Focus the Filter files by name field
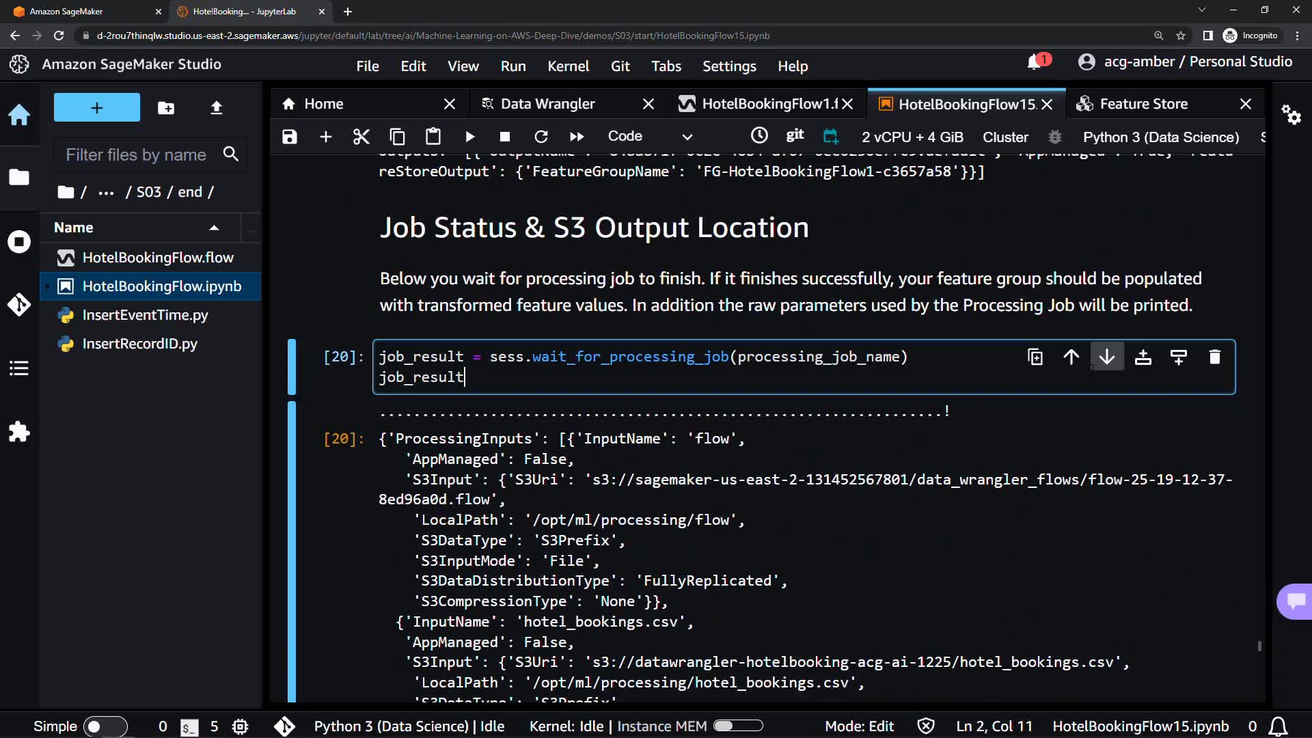1312x738 pixels. click(136, 155)
